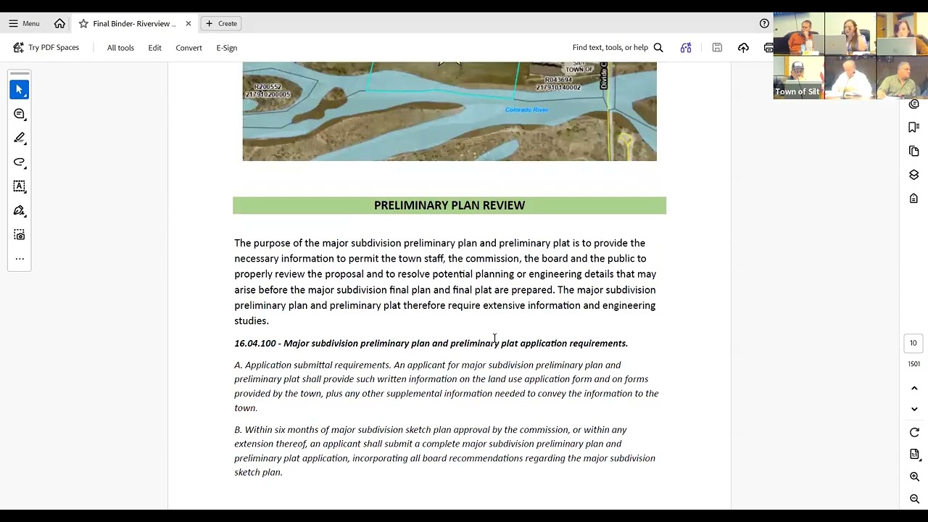Close the Final Binder tab
This screenshot has width=928, height=522.
(188, 23)
